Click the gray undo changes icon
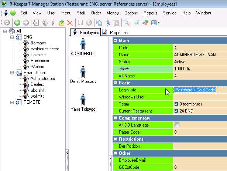 pyautogui.click(x=89, y=23)
